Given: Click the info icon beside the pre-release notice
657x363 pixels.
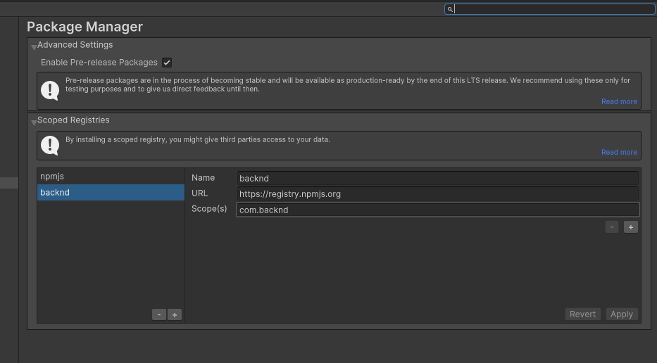Looking at the screenshot, I should click(x=50, y=90).
